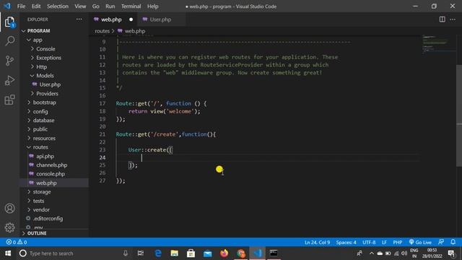This screenshot has height=260, width=462.
Task: Launch Microsoft Edge from taskbar
Action: (158, 253)
